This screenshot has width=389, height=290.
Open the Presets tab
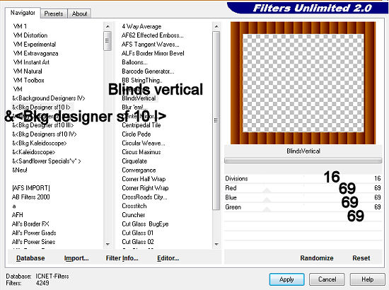coord(54,13)
